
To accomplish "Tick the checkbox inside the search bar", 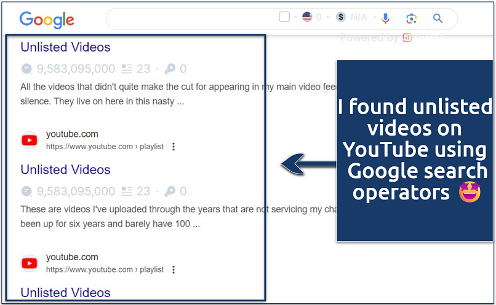I will pos(284,17).
